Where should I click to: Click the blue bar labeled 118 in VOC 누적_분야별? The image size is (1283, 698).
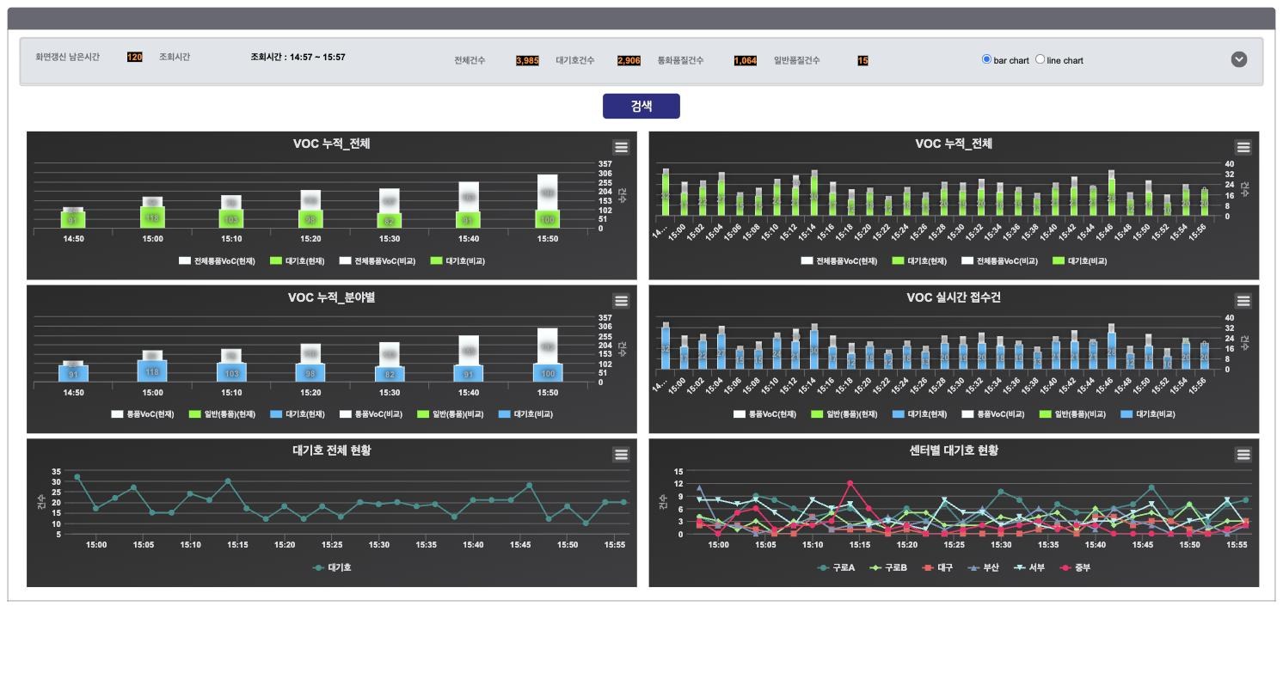point(152,371)
